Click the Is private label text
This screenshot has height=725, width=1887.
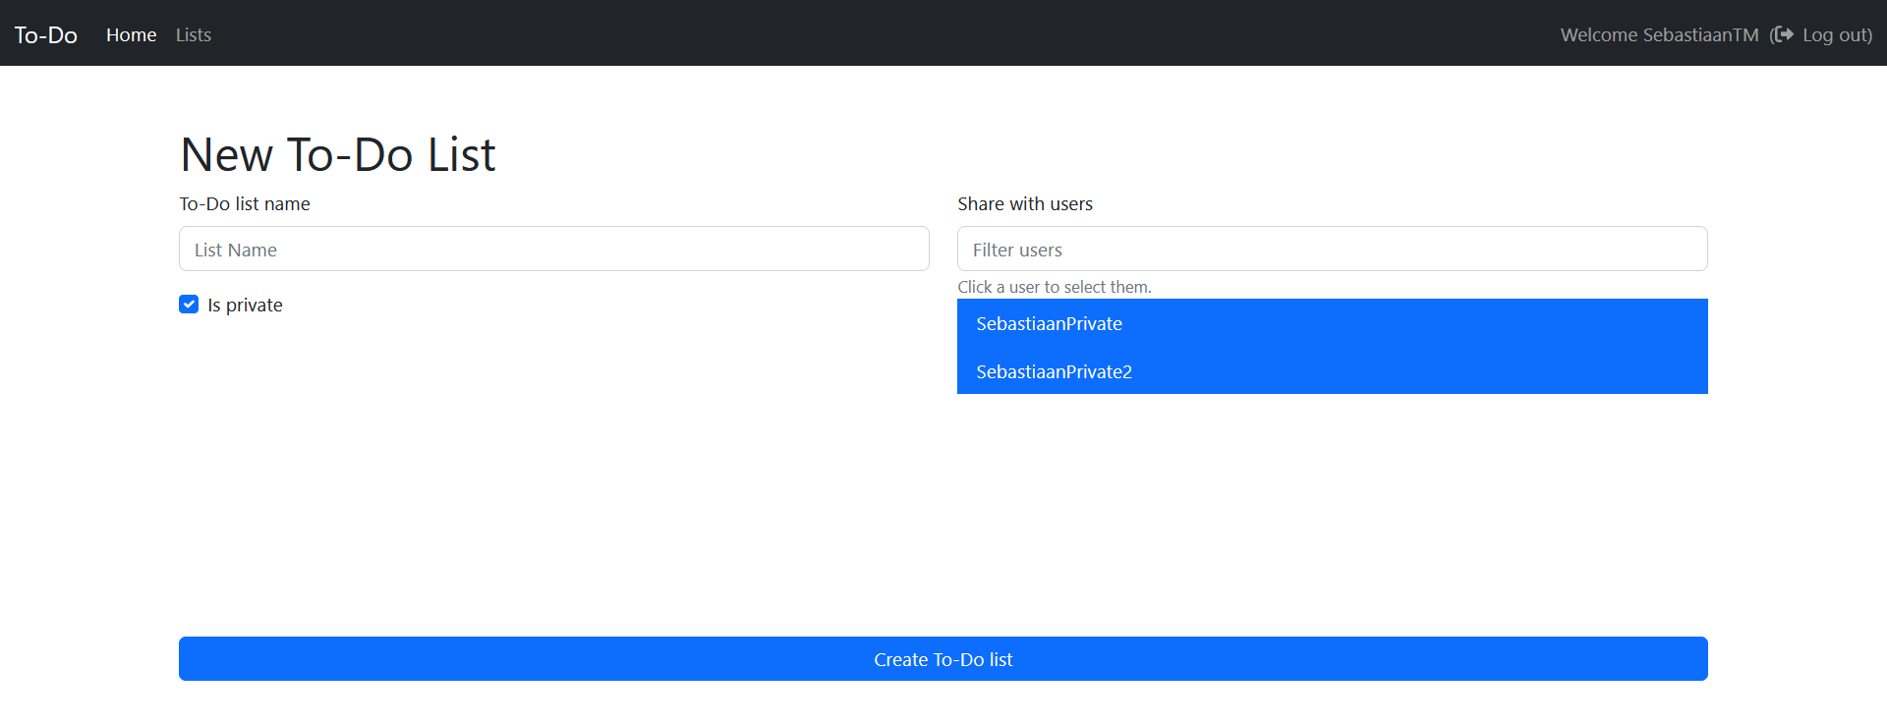[245, 305]
